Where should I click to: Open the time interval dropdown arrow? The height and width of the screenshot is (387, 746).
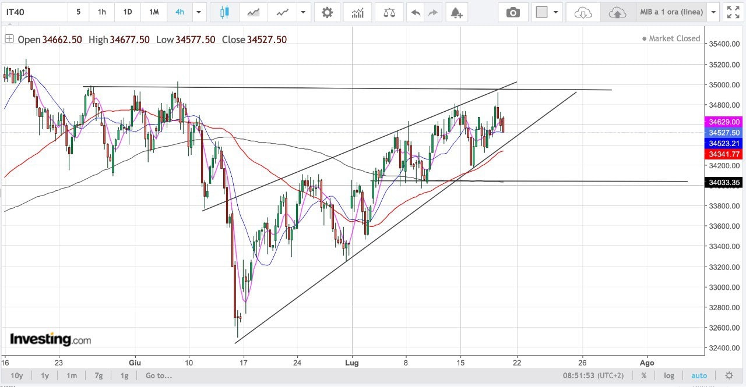tap(199, 12)
